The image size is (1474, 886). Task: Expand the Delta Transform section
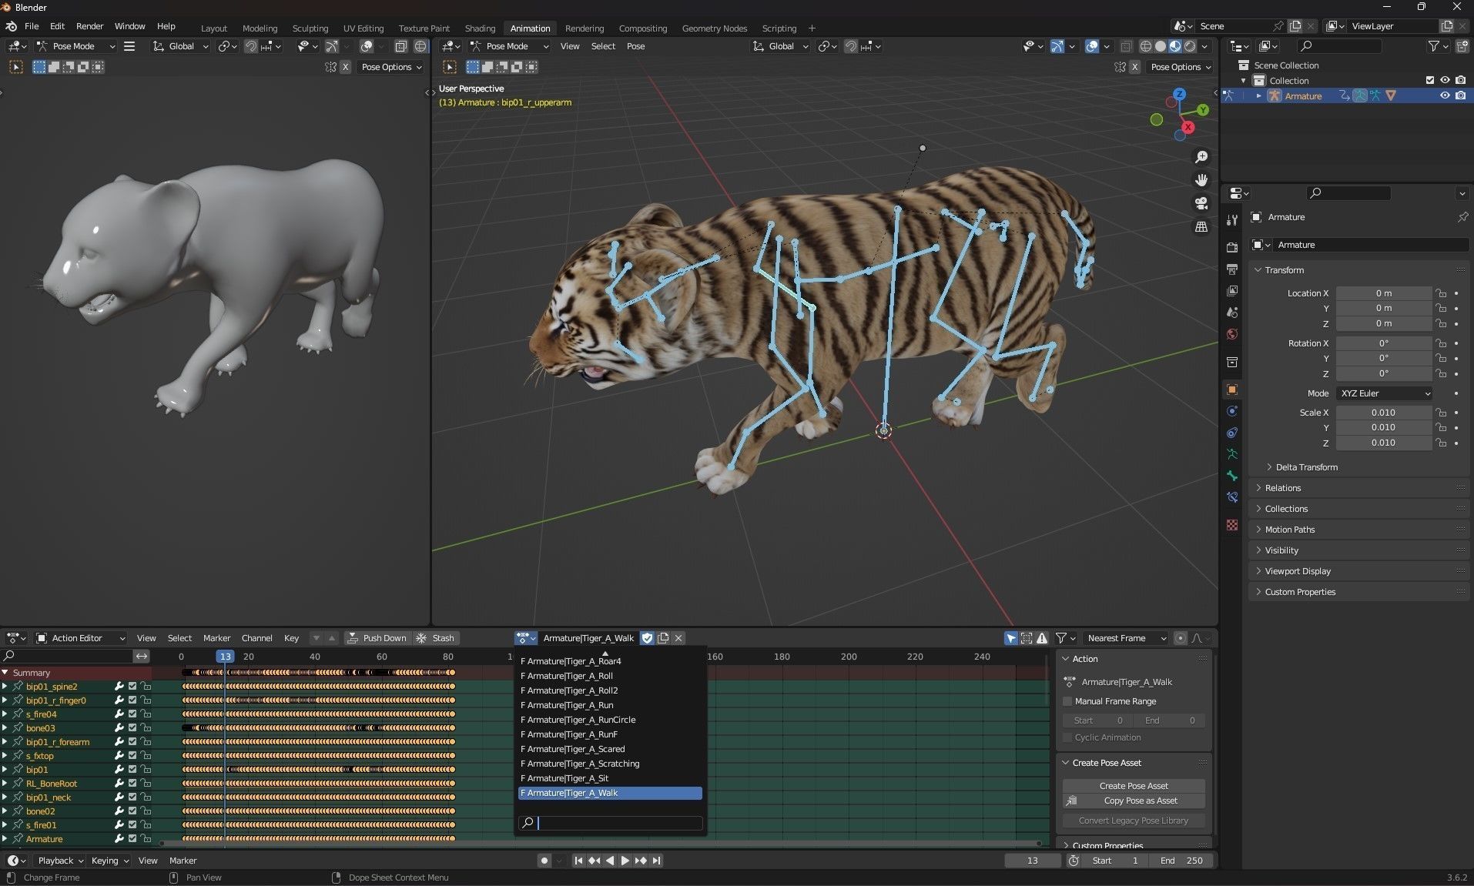[1306, 467]
